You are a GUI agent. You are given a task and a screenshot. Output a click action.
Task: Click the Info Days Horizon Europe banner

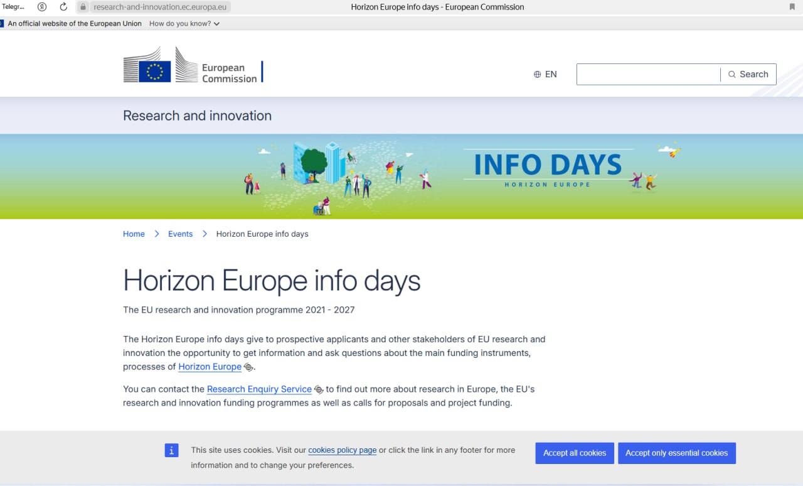click(401, 176)
